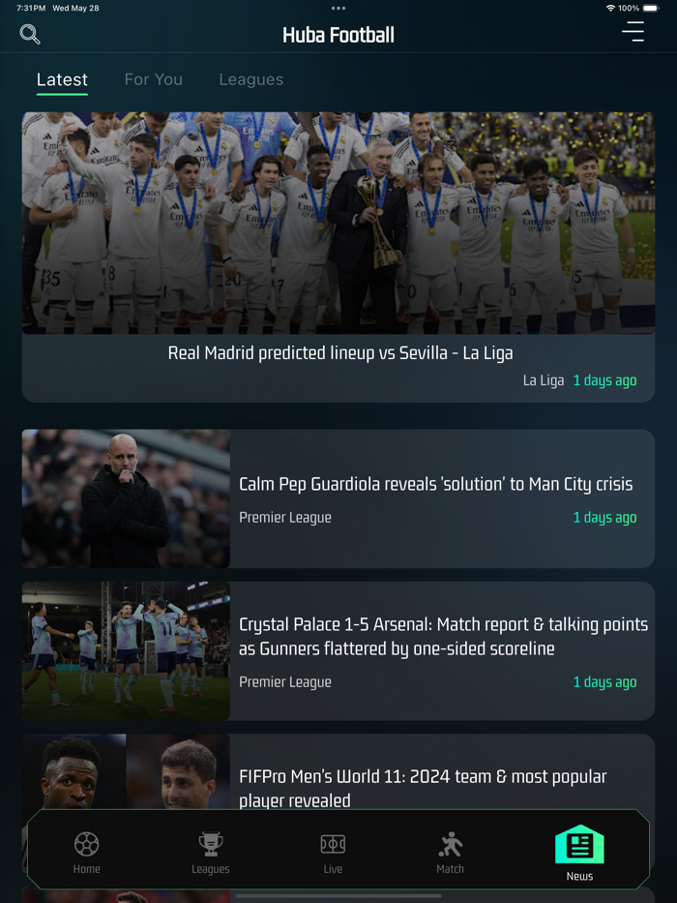The height and width of the screenshot is (903, 677).
Task: Open Real Madrid predicted lineup article
Action: click(340, 352)
